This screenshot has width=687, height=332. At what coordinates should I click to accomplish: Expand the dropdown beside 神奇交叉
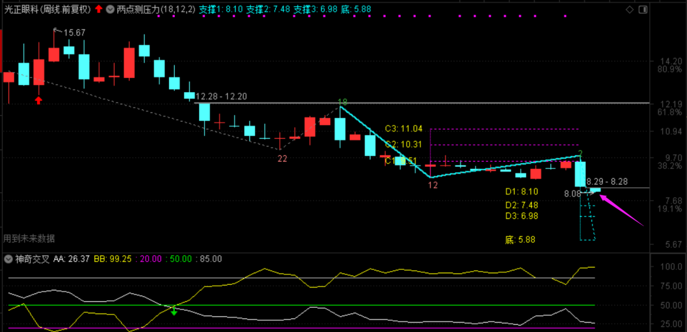(x=9, y=259)
